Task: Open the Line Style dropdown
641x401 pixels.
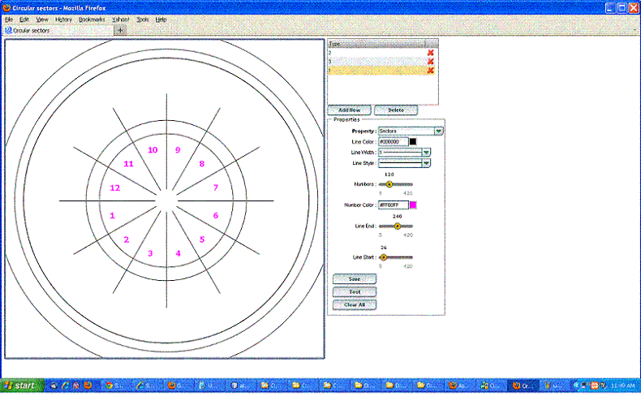Action: coord(426,163)
